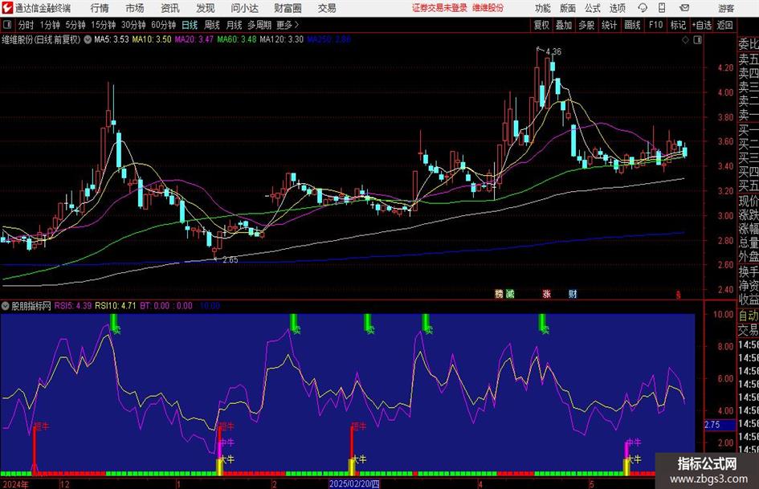759x489 pixels.
Task: Click the 2.65 low price label
Action: click(230, 260)
